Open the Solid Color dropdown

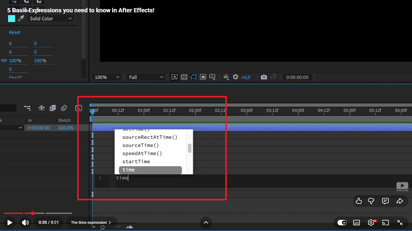click(x=51, y=18)
